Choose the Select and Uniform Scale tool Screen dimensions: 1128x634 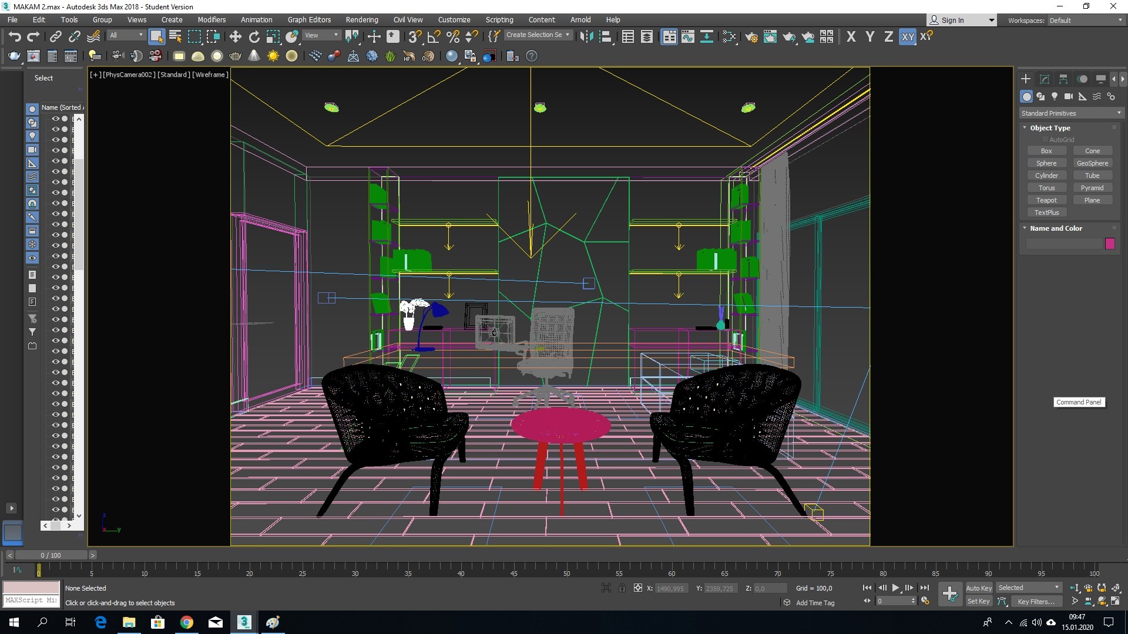[273, 37]
